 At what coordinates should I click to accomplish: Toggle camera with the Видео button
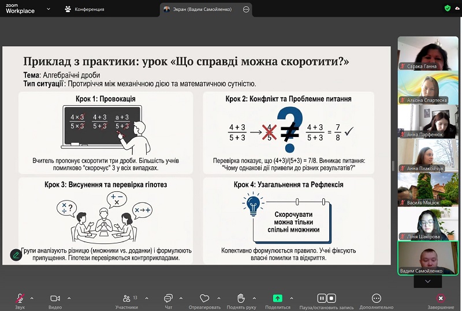coord(55,299)
